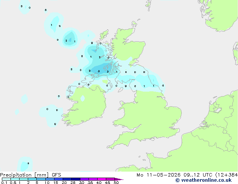This screenshot has width=238, height=184.
Task: Click the 0.1–0.5 mm legend color swatch
Action: tap(6, 179)
